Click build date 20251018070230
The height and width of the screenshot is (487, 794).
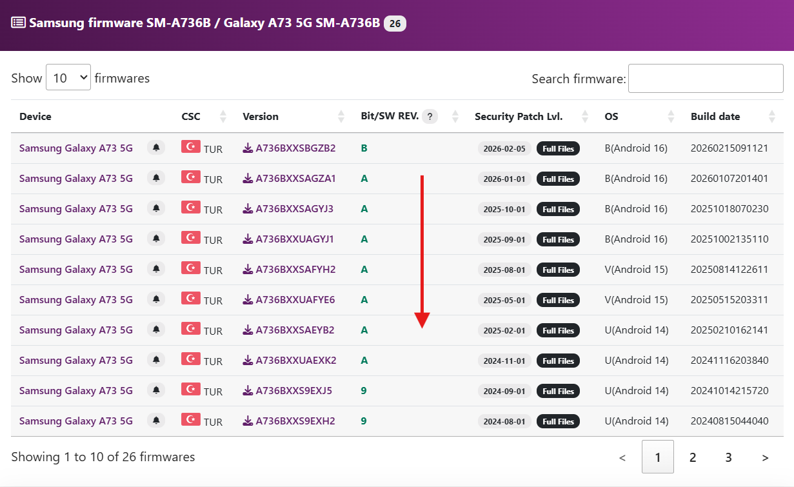tap(729, 209)
